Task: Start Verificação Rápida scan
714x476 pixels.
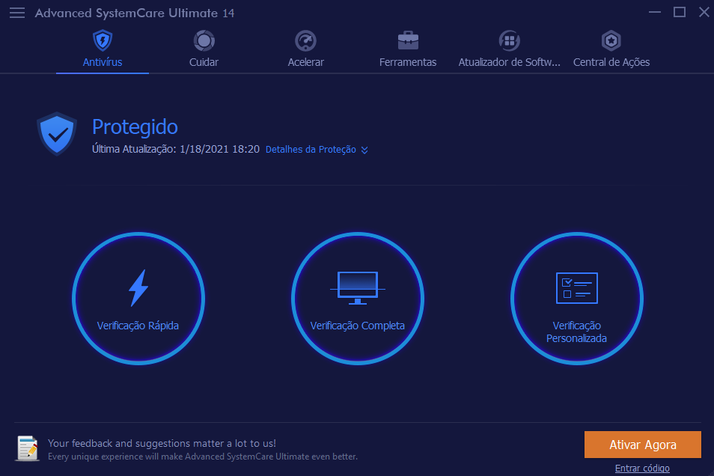Action: pos(138,299)
